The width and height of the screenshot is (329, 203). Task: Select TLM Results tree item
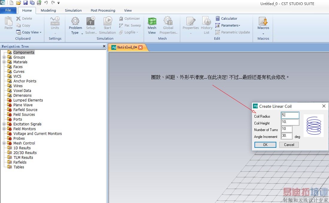pyautogui.click(x=23, y=157)
